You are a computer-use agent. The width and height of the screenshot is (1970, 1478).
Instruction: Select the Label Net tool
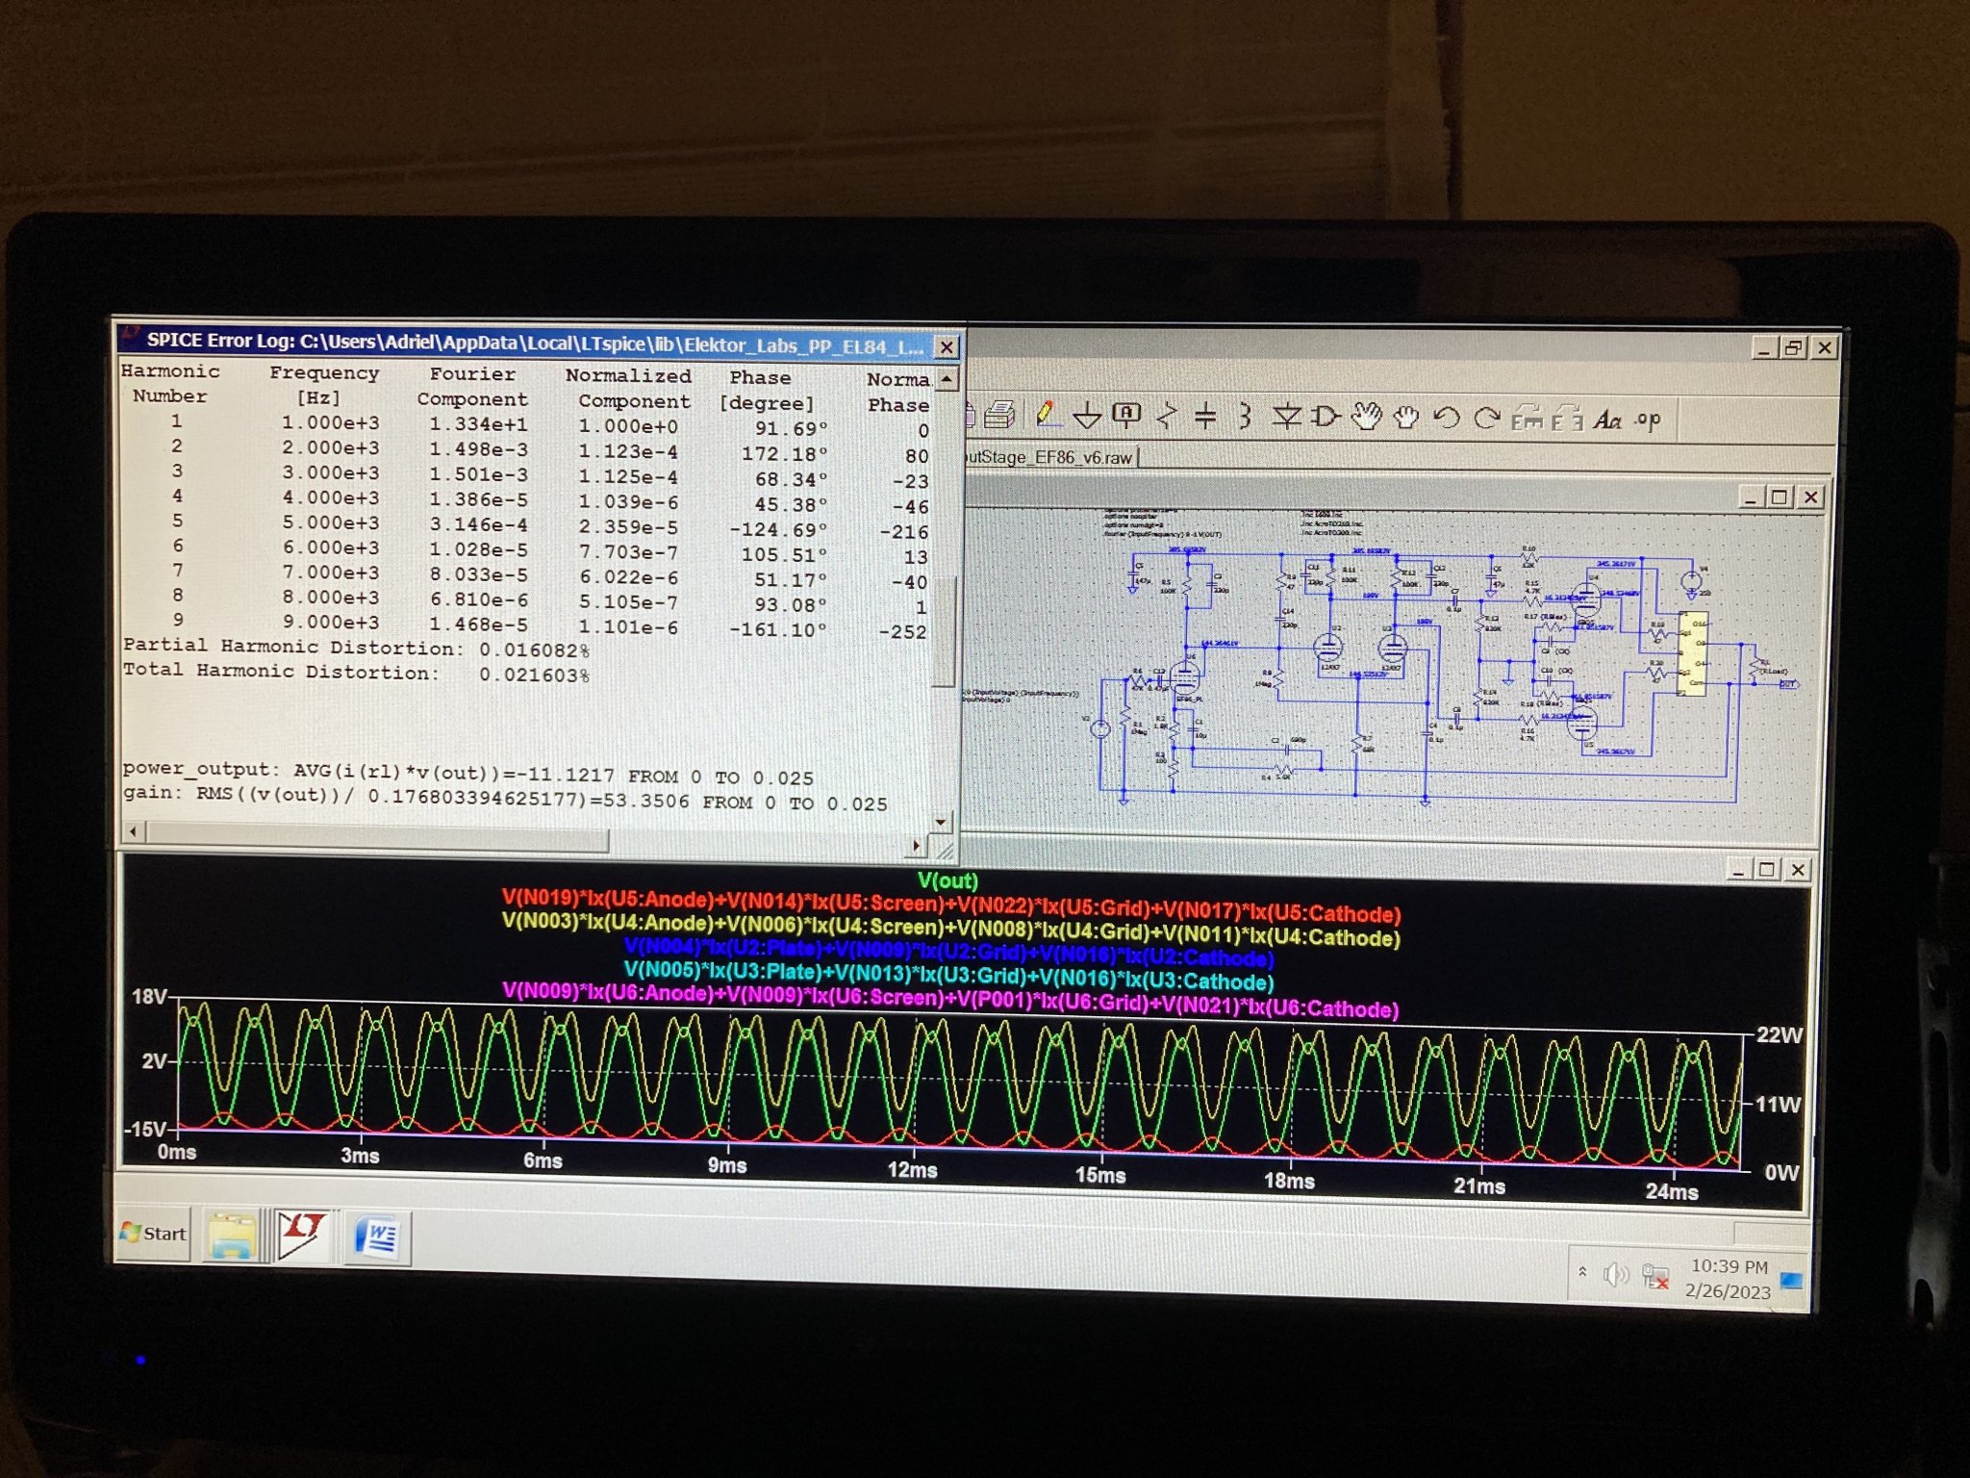(1126, 416)
